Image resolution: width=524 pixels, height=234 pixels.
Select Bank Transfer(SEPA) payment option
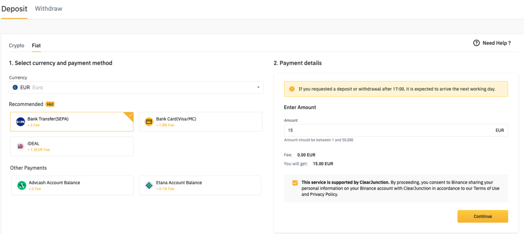pyautogui.click(x=72, y=122)
